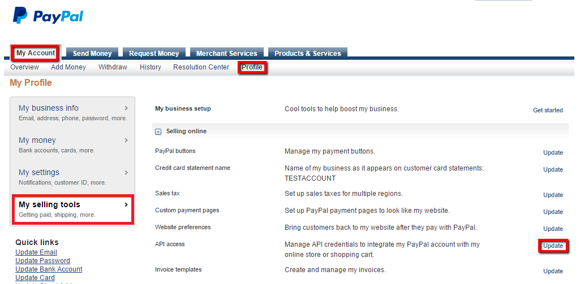Click Get started for My business setup
This screenshot has width=580, height=284.
[548, 111]
